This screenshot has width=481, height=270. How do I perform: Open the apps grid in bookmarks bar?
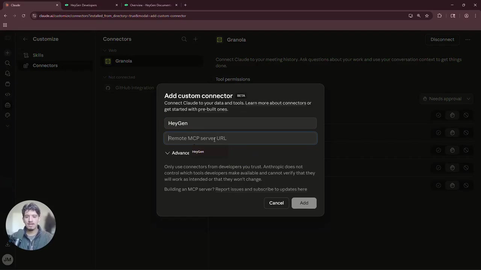[5, 25]
